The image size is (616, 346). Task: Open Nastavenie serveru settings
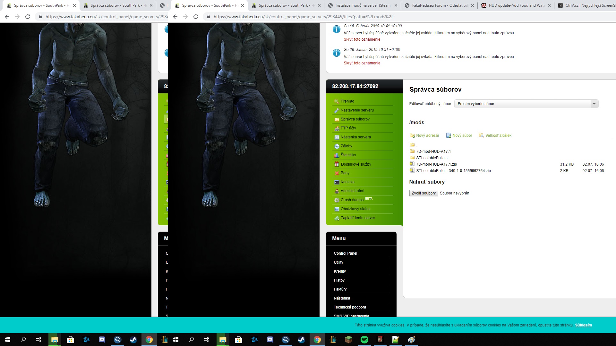(357, 110)
